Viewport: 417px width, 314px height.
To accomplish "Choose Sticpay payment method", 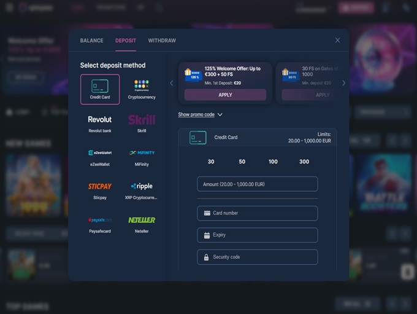I will (x=100, y=189).
